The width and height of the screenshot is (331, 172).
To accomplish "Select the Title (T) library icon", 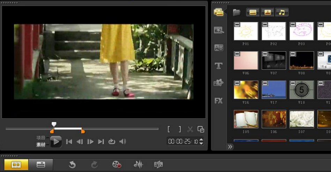I will tap(219, 66).
